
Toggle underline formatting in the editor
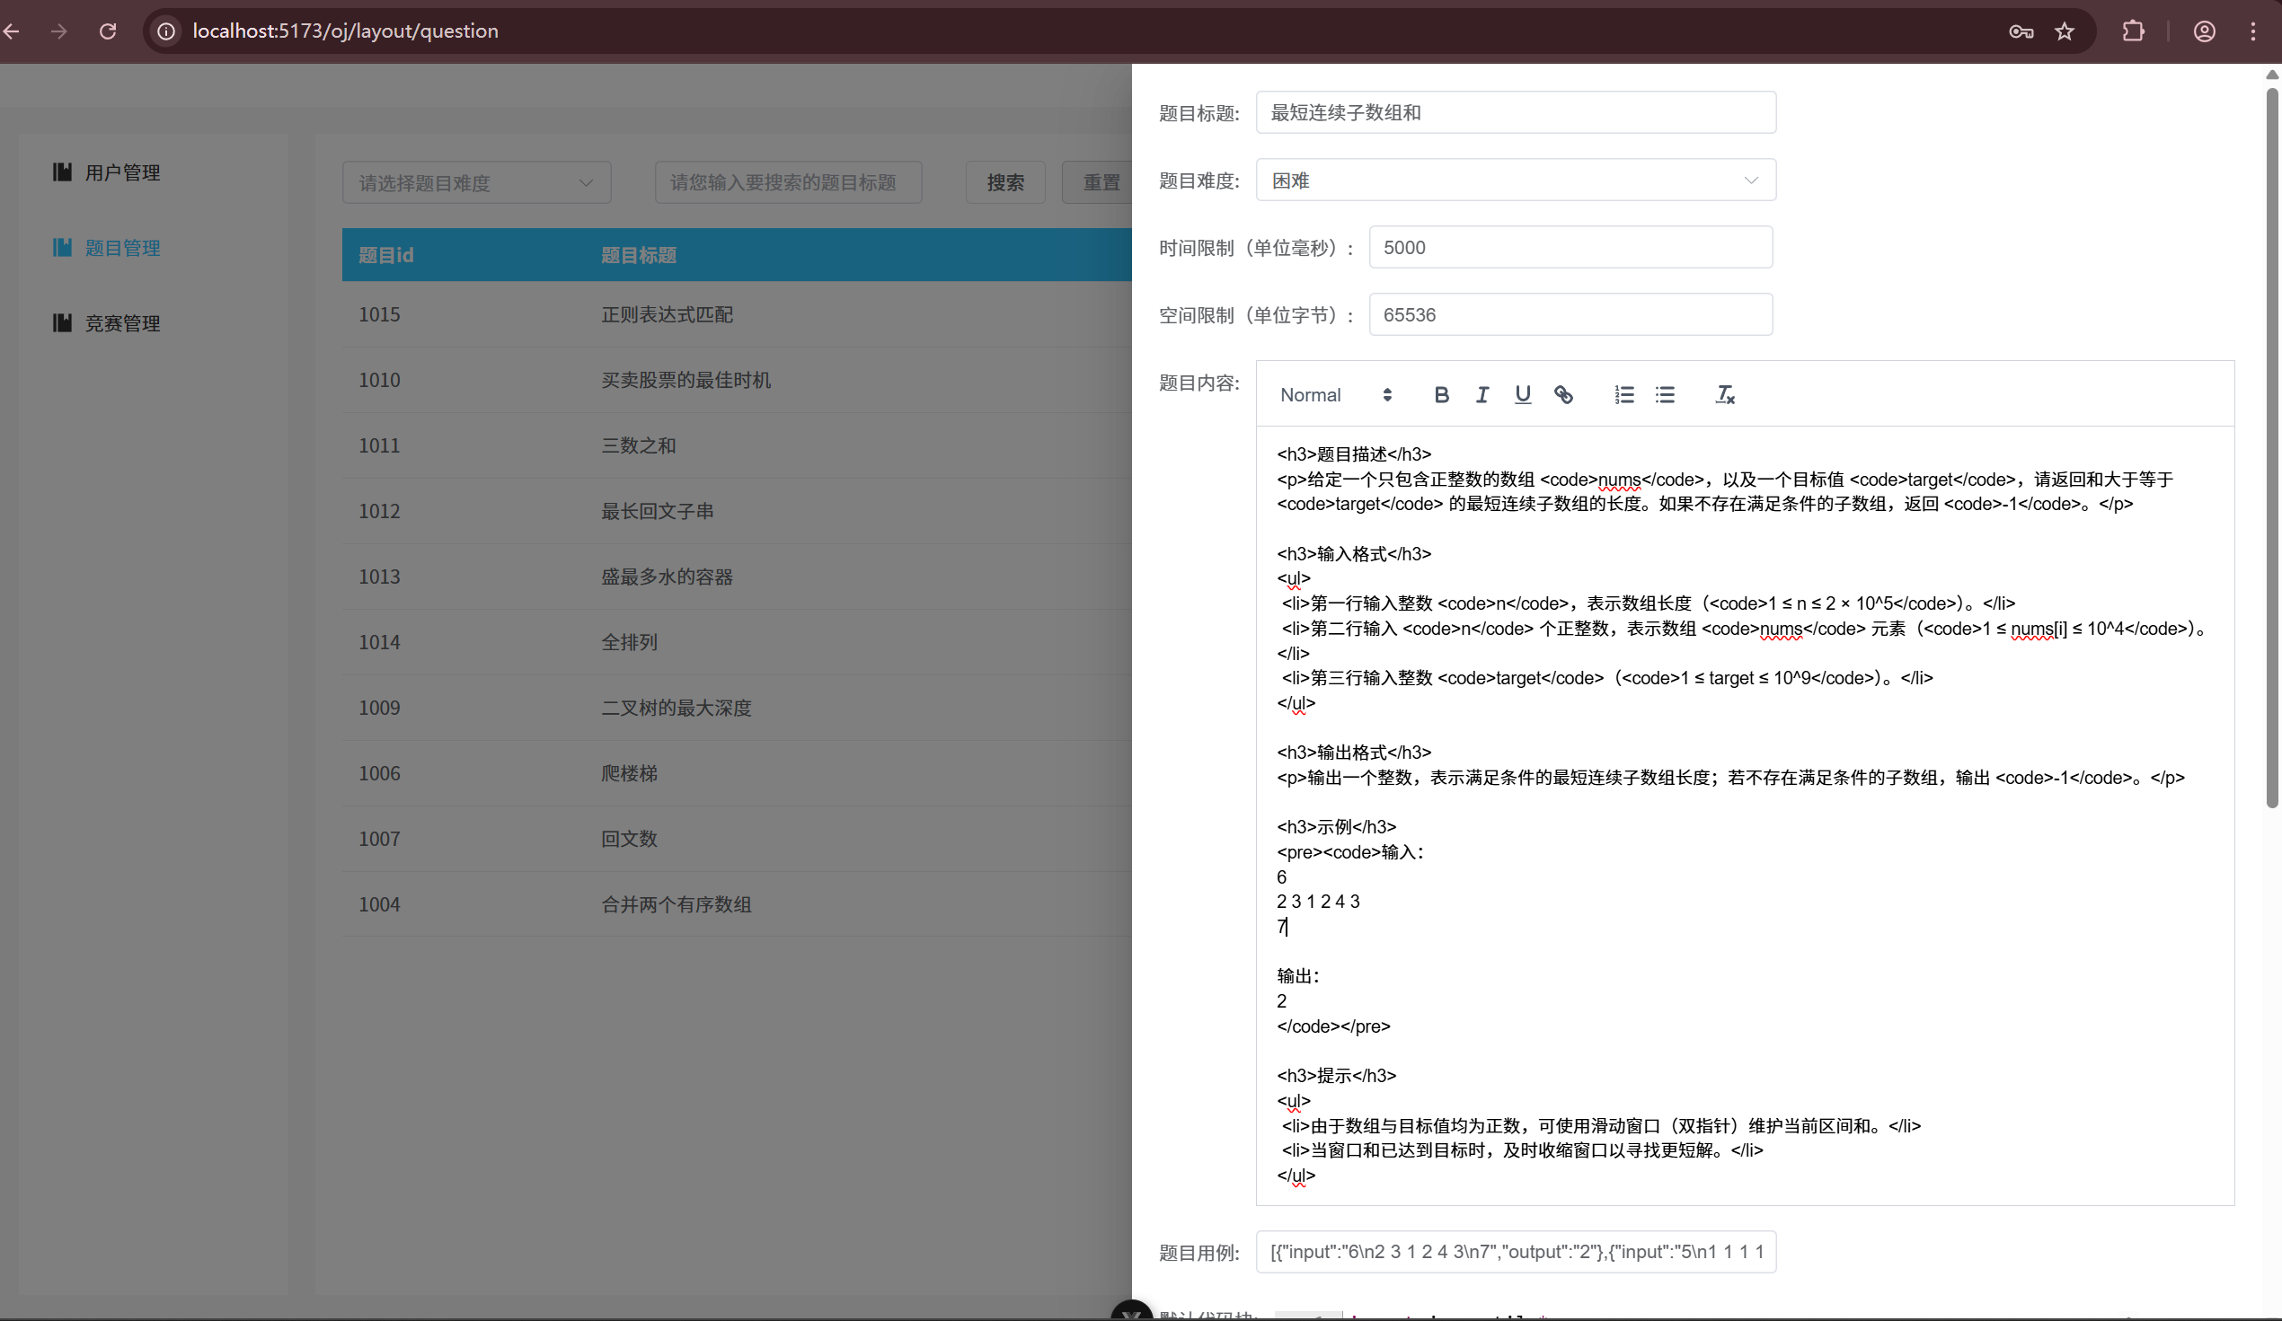pos(1522,394)
